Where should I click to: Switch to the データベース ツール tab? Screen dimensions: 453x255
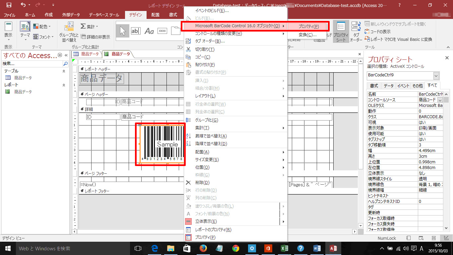point(104,15)
